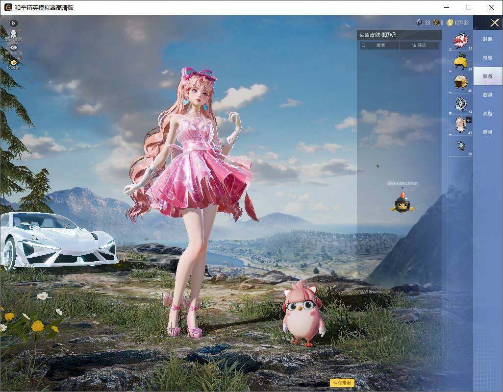Image resolution: width=503 pixels, height=392 pixels.
Task: Click the gold coin currency icon
Action: 450,23
